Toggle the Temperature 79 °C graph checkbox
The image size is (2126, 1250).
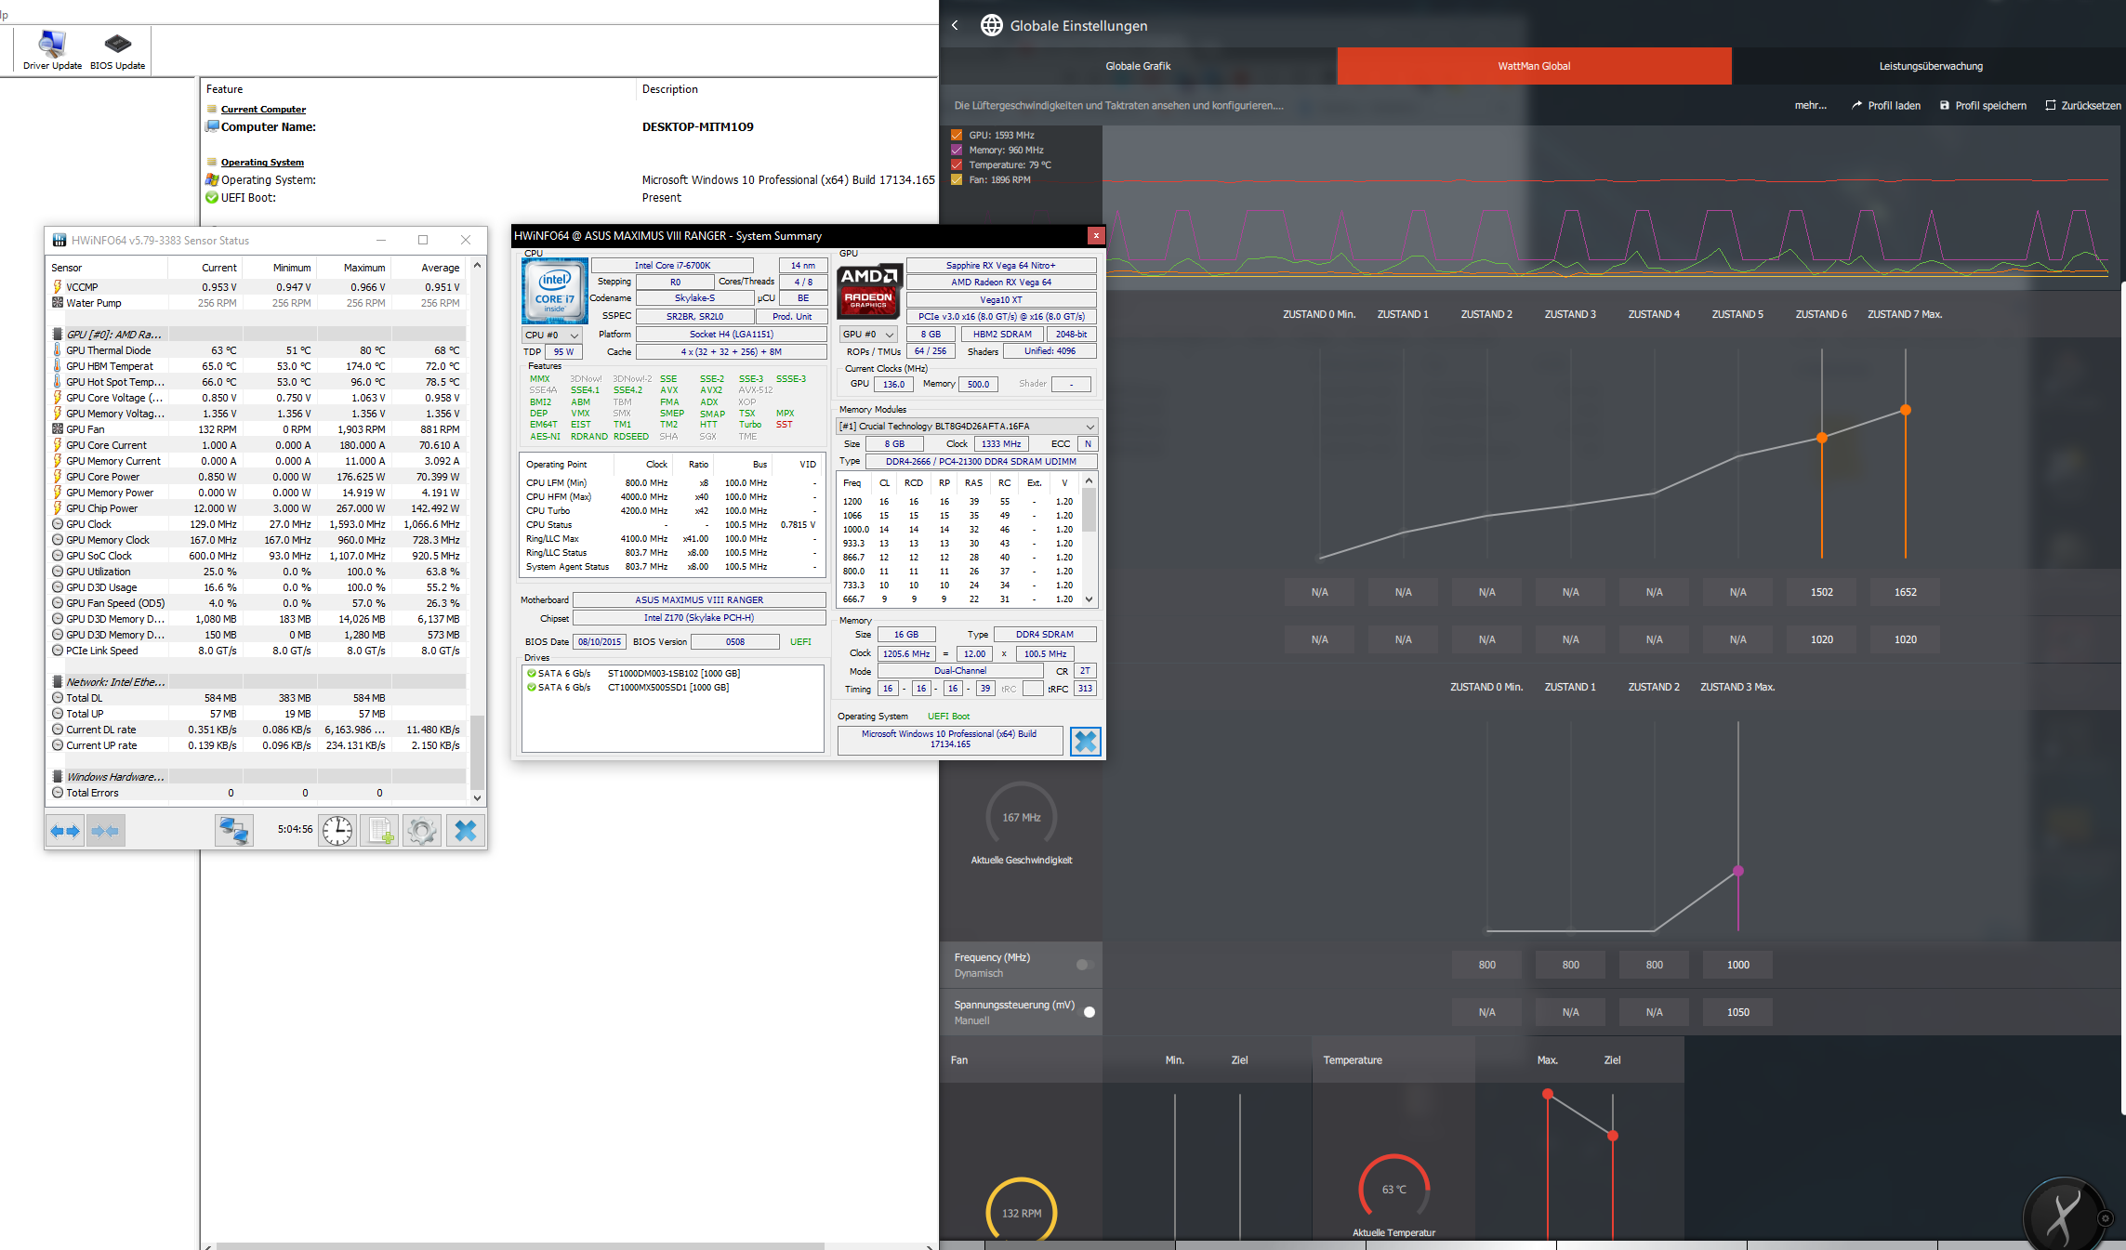click(957, 164)
